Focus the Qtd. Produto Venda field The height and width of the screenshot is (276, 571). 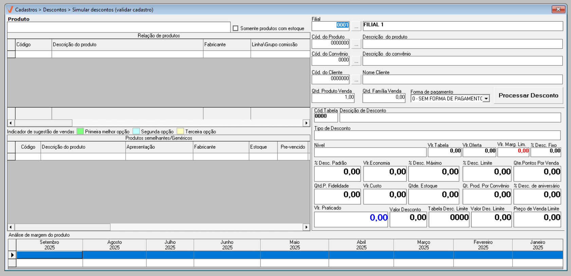(x=333, y=98)
